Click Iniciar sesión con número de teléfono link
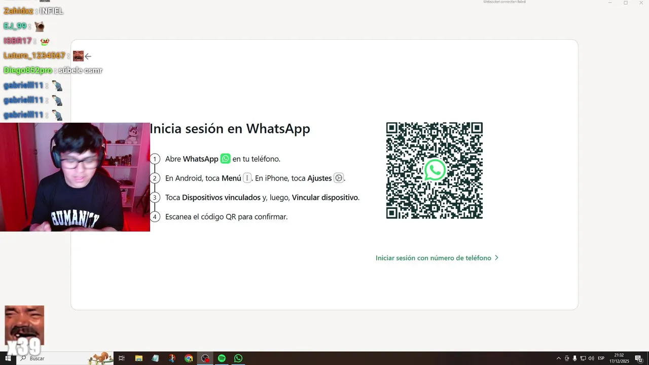 point(437,258)
